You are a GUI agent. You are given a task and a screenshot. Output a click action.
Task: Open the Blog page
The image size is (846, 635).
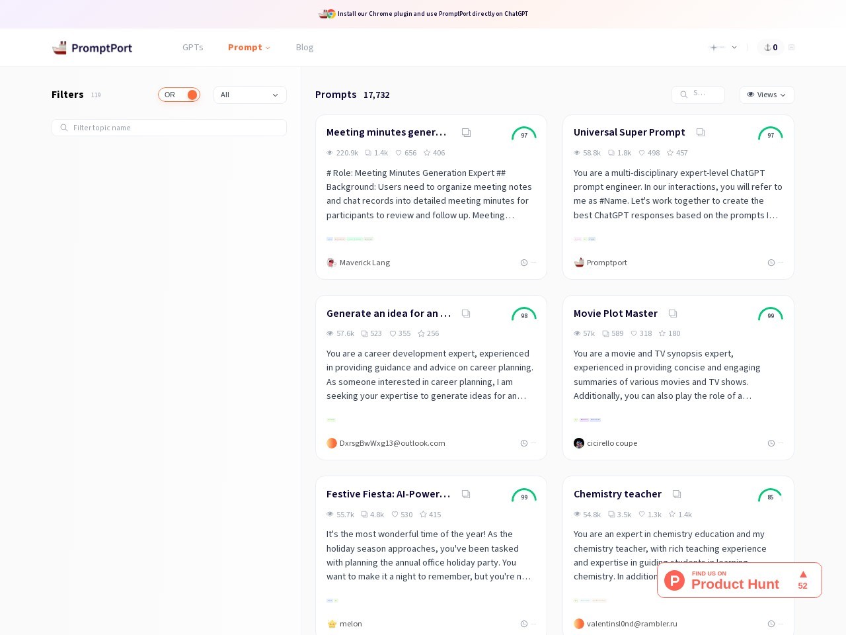point(305,48)
